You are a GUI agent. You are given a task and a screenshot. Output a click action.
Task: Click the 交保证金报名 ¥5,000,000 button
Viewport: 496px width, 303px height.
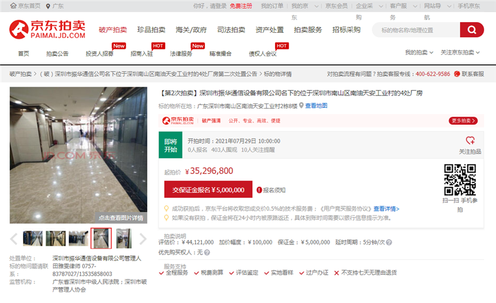click(208, 189)
